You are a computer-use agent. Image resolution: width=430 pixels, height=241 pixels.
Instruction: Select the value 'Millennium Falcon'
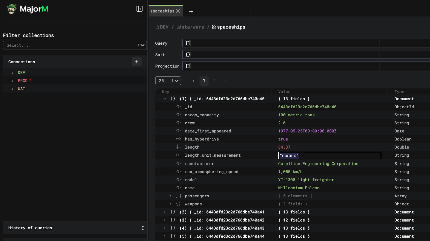pos(299,188)
